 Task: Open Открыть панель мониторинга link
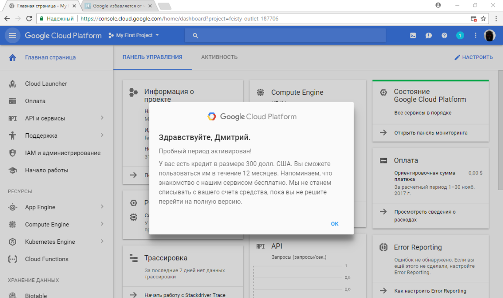point(431,133)
